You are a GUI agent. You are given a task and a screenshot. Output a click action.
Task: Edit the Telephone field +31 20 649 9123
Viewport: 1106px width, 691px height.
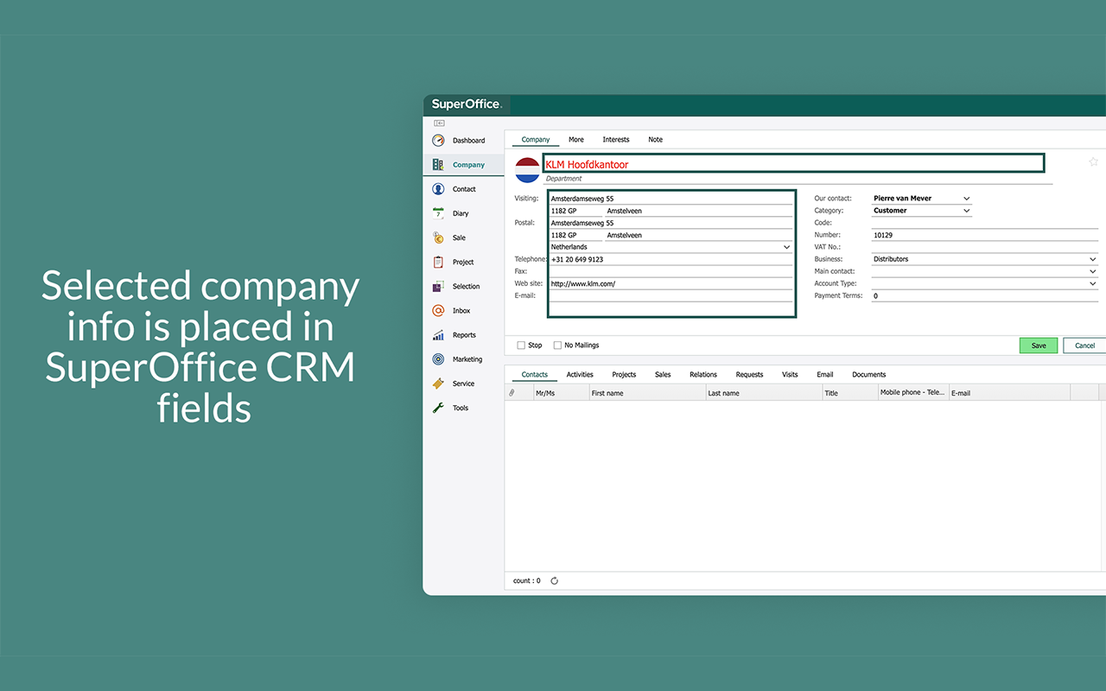point(671,259)
